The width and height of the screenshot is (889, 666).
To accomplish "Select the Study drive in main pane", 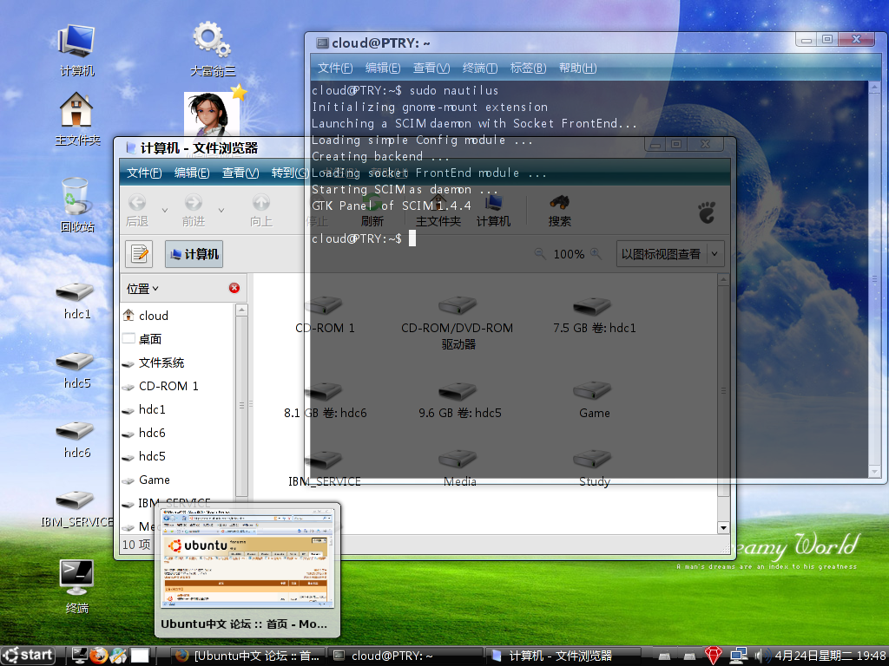I will click(x=594, y=468).
